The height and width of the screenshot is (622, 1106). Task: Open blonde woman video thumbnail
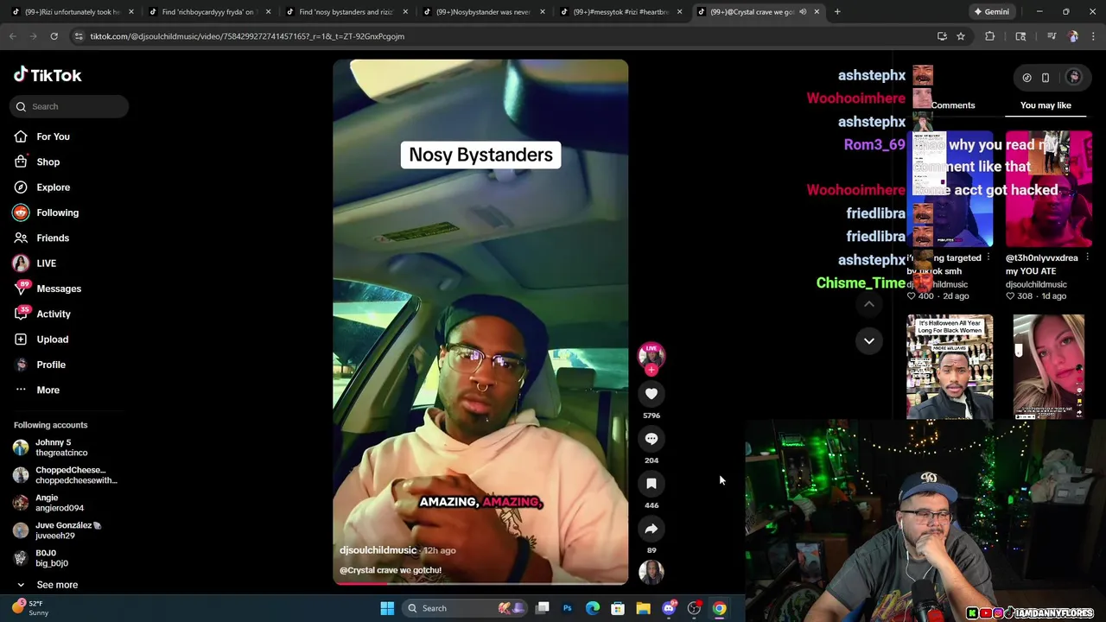pyautogui.click(x=1048, y=366)
